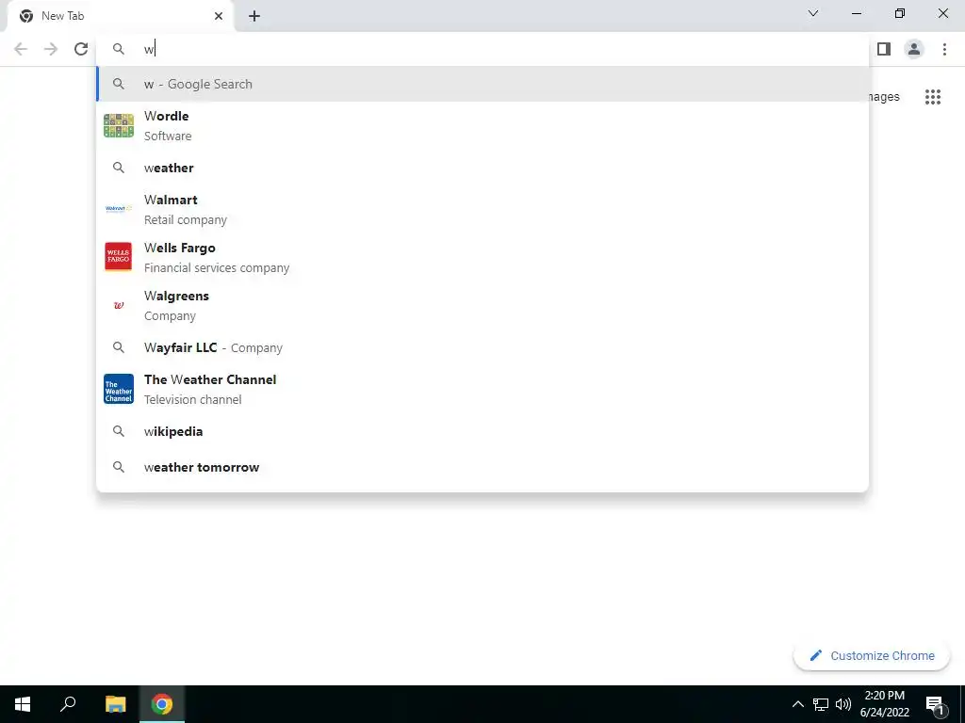The height and width of the screenshot is (723, 965).
Task: Click the Walgreens logo icon
Action: click(119, 305)
